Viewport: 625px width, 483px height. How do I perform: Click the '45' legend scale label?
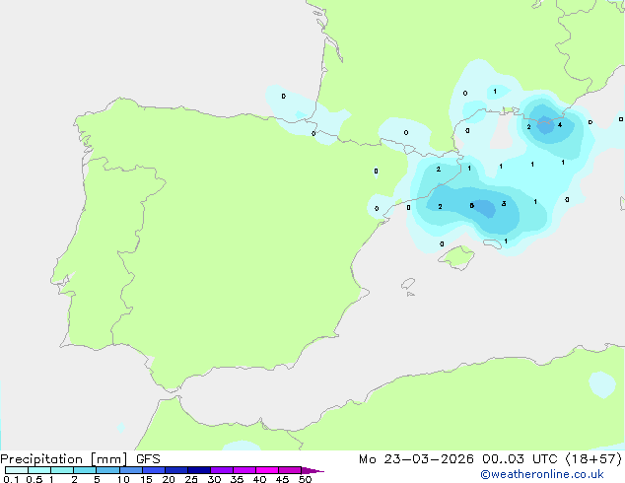[x=282, y=479]
